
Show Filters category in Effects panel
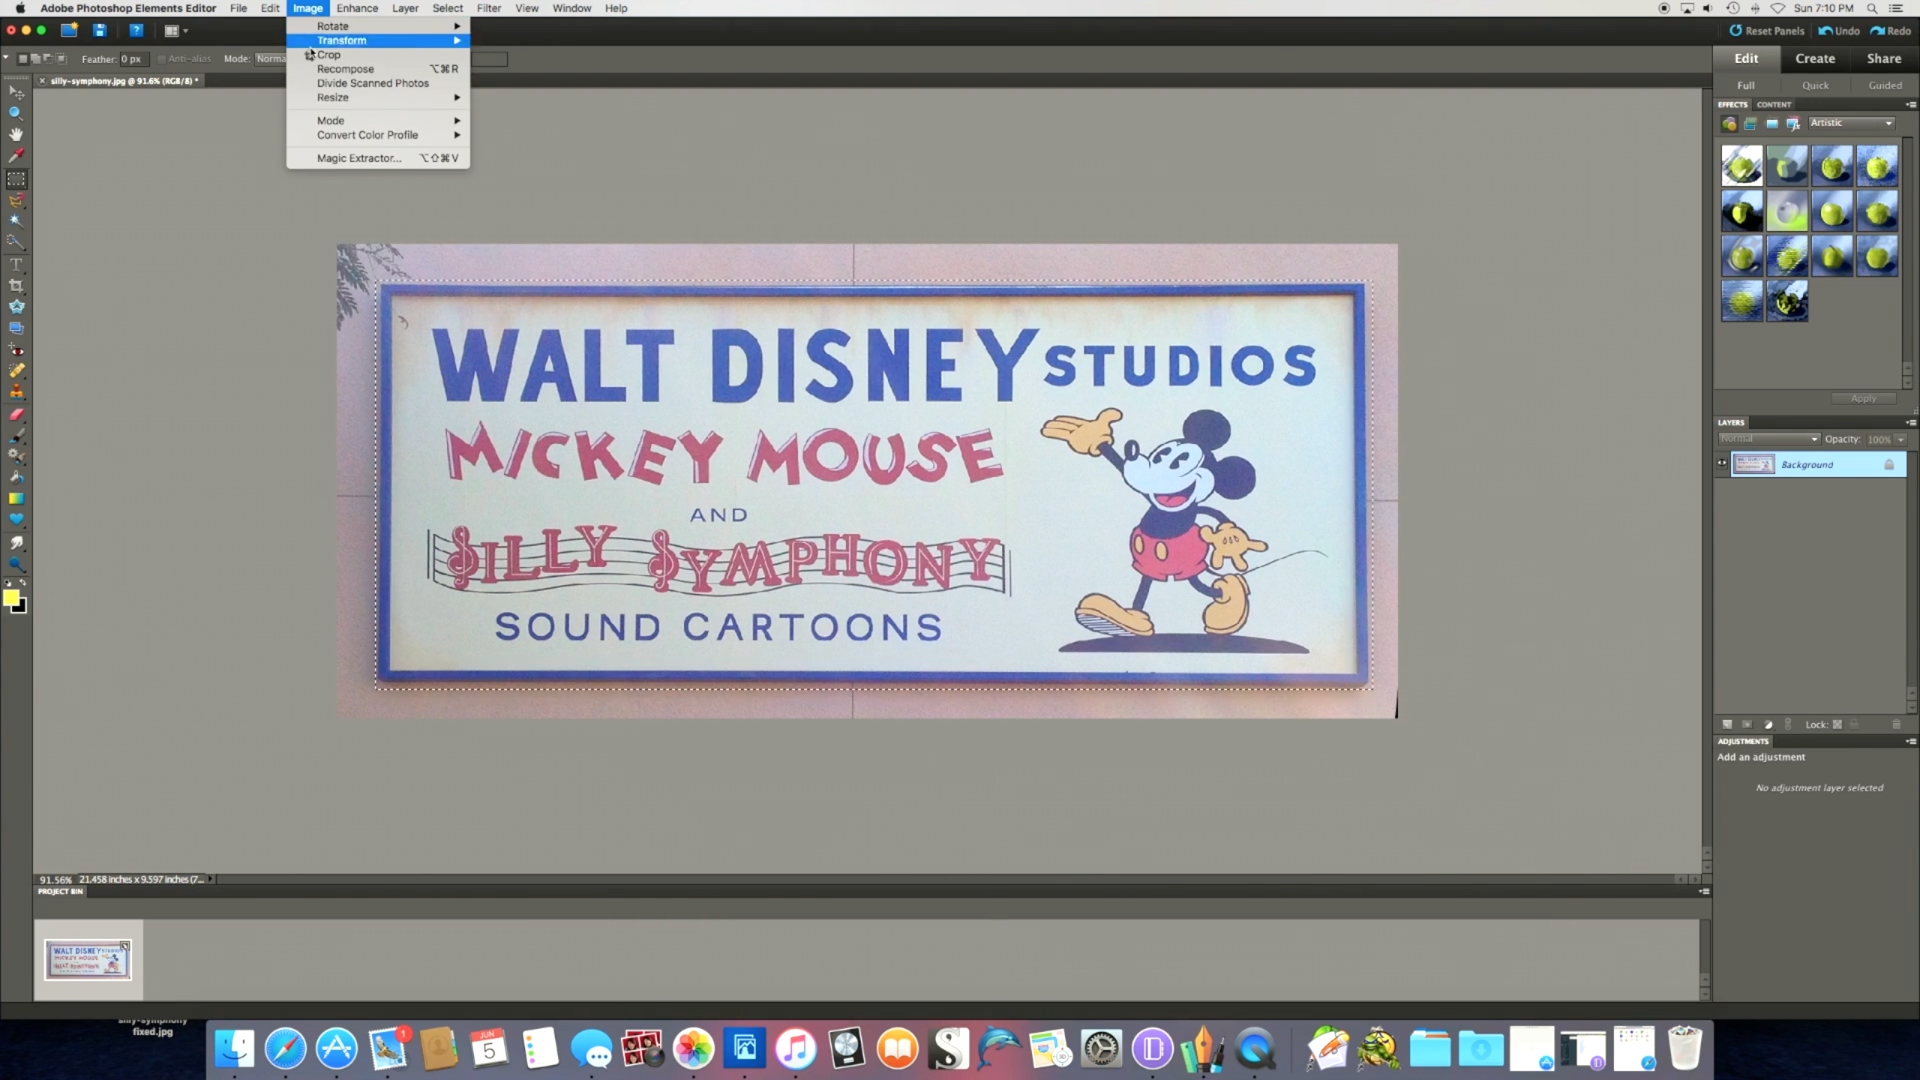point(1729,124)
